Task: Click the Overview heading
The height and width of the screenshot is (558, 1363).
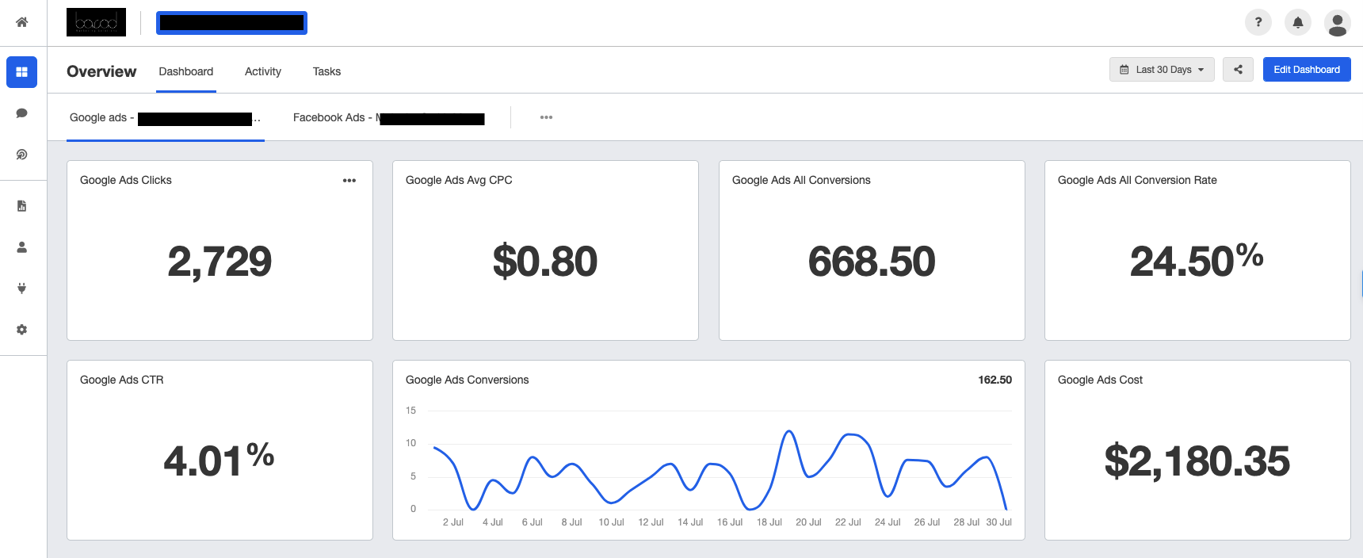Action: click(x=101, y=71)
